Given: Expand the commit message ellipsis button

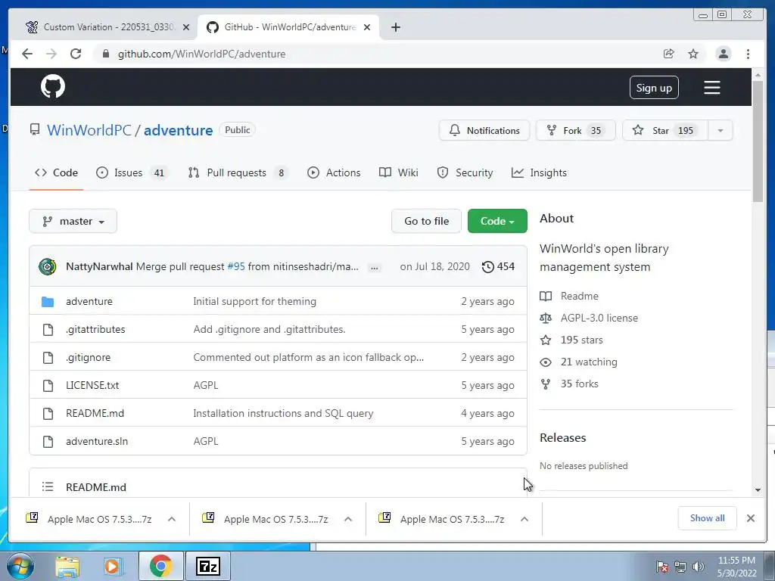Looking at the screenshot, I should coord(374,267).
